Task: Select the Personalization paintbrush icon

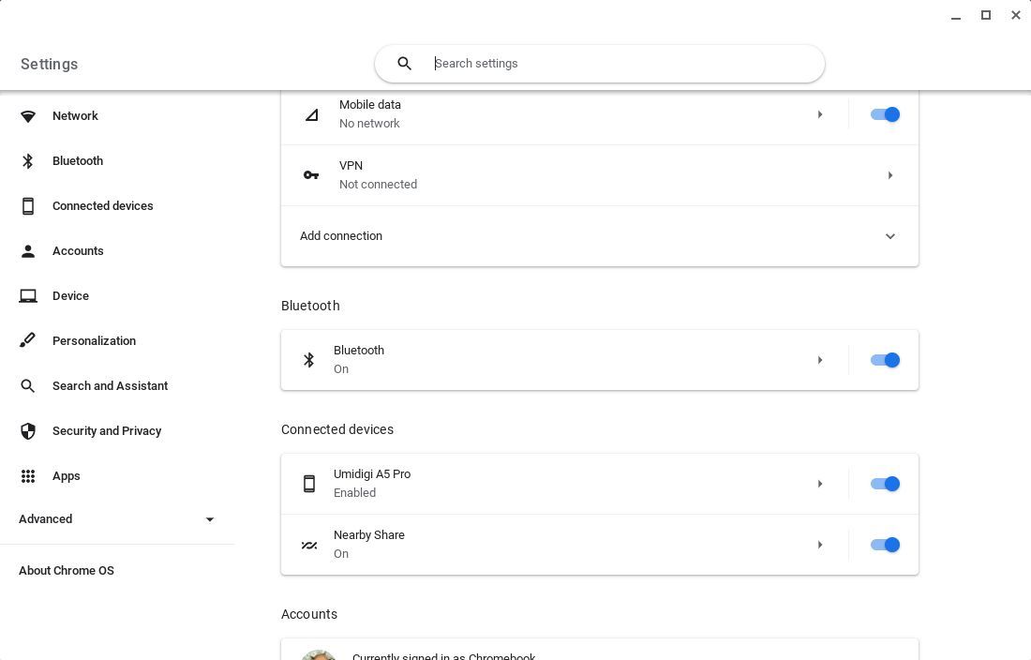Action: coord(28,340)
